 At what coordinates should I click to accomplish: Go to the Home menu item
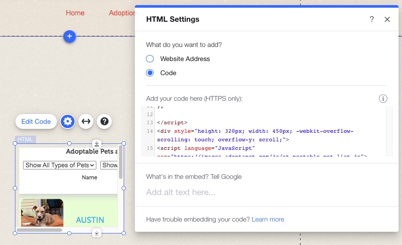75,13
